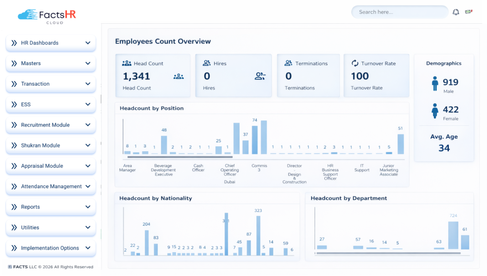The width and height of the screenshot is (487, 276).
Task: Click the Terminations card person icon
Action: (288, 63)
